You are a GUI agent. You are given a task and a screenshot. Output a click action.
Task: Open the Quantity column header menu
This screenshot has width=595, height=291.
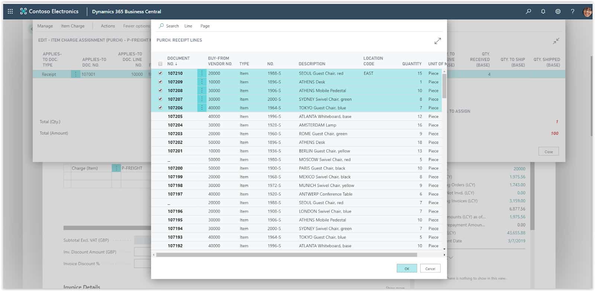coord(412,64)
